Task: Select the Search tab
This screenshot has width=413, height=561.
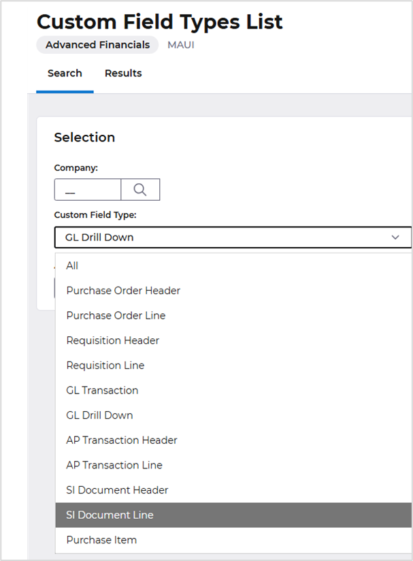Action: [65, 74]
